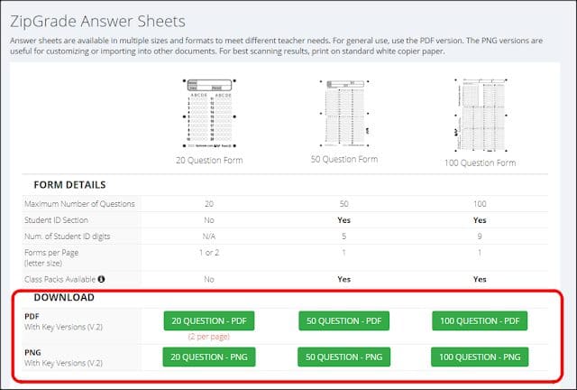Open the 100 Question Form thumbnail
Screen dimensions: 577x390
[481, 115]
